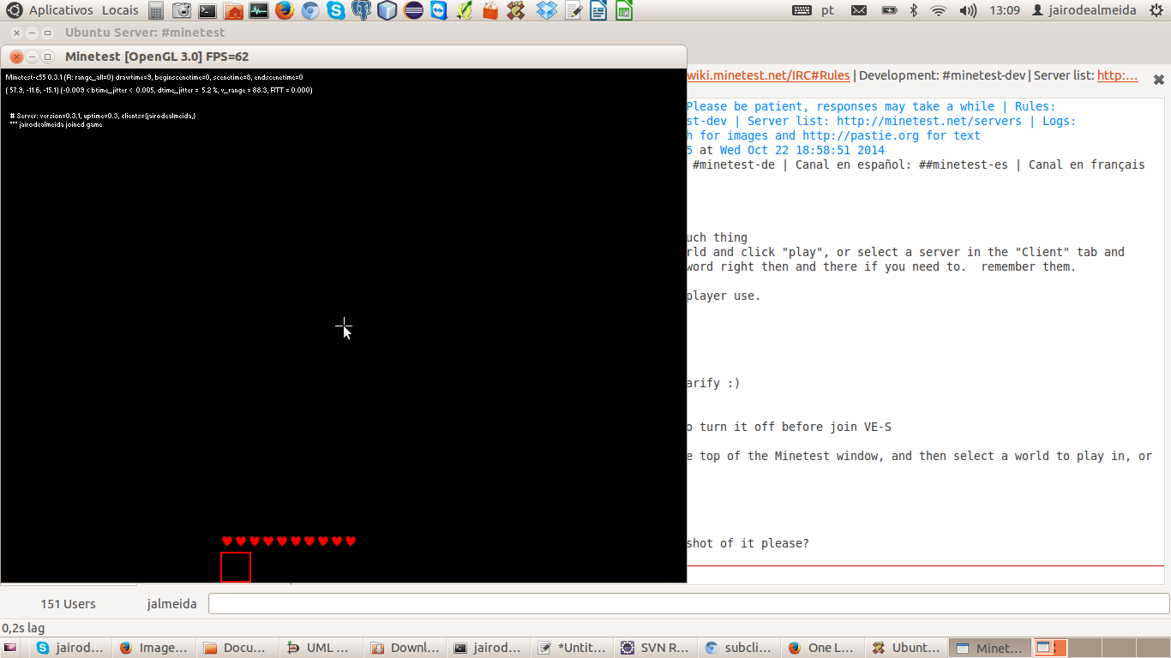The image size is (1171, 658).
Task: Open Dropbox icon in top panel
Action: point(547,10)
